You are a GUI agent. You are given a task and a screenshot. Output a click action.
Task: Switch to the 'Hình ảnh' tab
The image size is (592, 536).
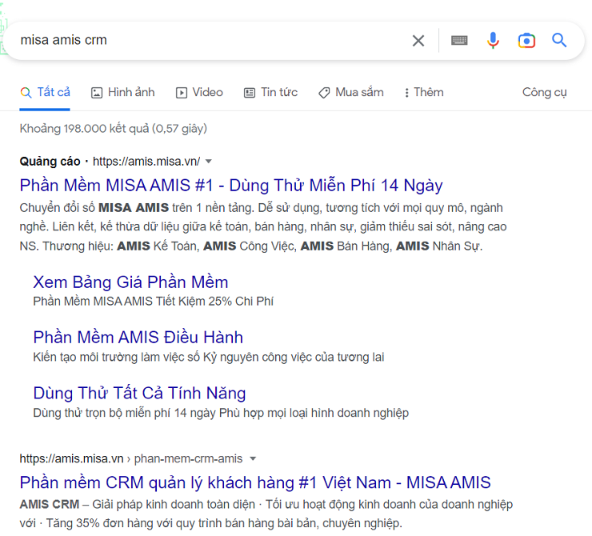122,93
